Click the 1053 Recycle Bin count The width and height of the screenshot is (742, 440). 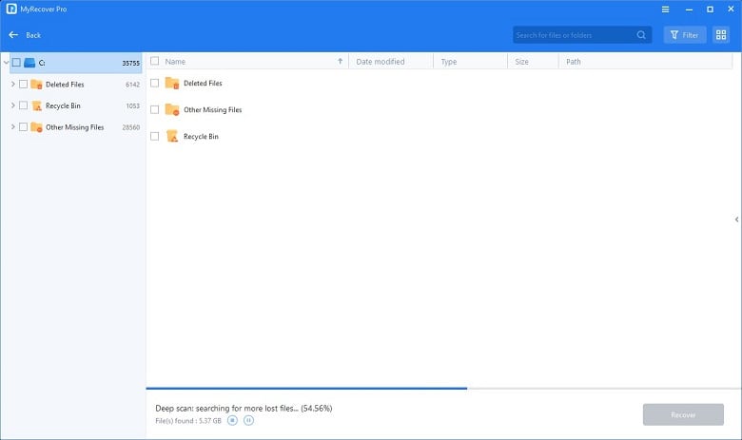132,105
